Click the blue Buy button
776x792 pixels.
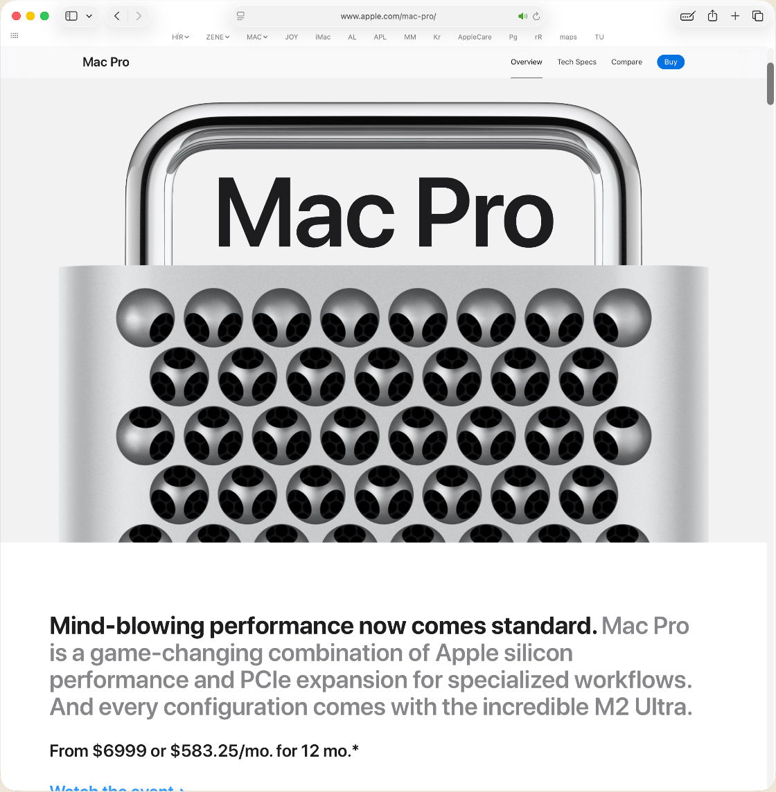tap(671, 62)
